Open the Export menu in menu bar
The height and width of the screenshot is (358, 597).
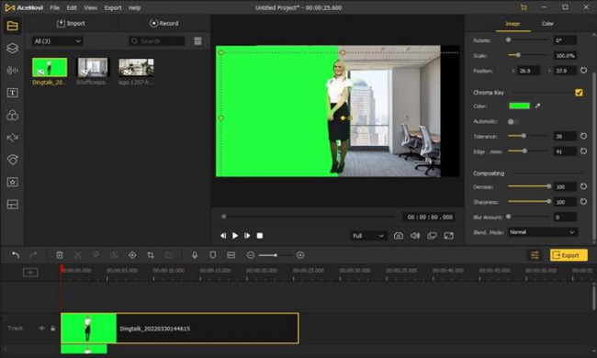(x=113, y=7)
